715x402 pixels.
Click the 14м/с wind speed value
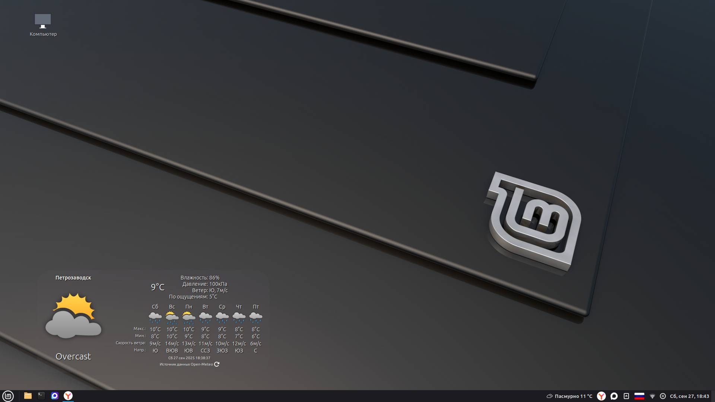point(172,344)
